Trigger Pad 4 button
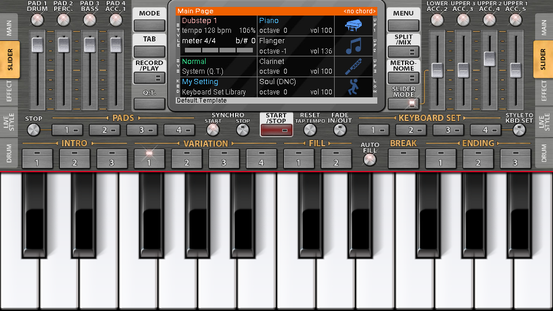 [x=180, y=130]
